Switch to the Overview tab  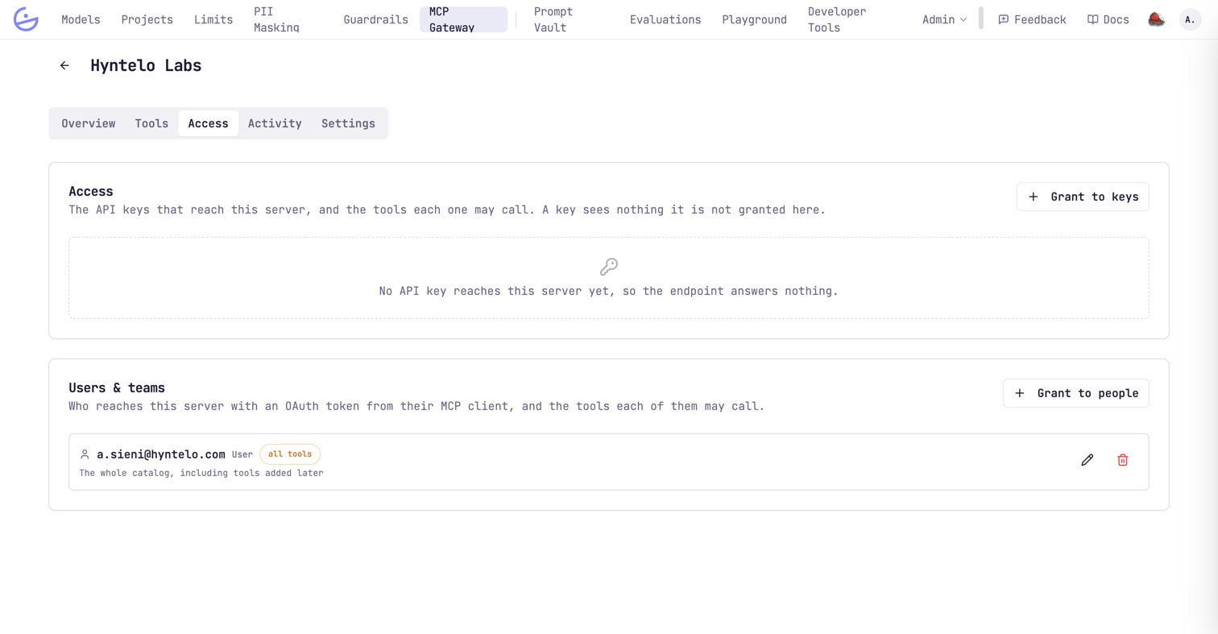[x=89, y=123]
